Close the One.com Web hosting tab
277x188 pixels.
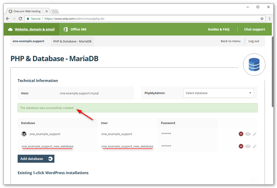click(47, 11)
